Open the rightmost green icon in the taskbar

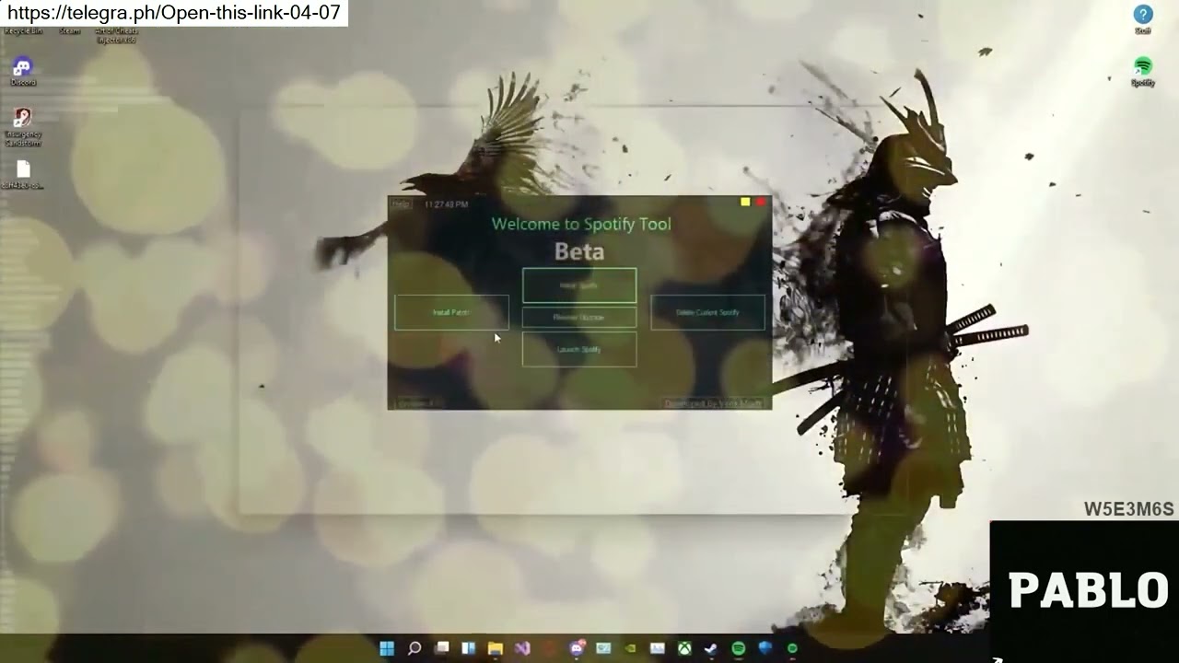pyautogui.click(x=792, y=648)
